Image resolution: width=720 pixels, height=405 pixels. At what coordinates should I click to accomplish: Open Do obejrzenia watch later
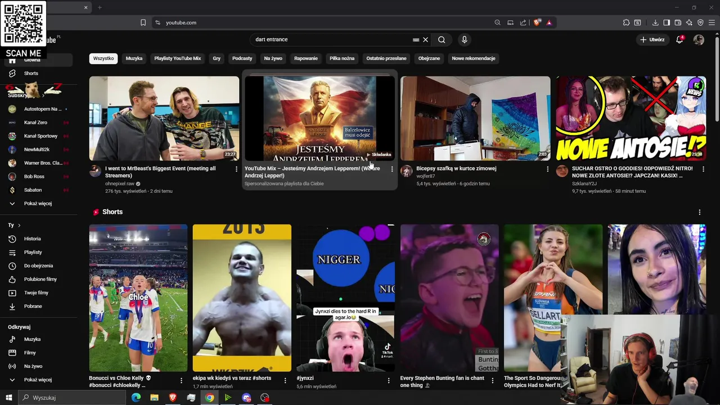(38, 265)
